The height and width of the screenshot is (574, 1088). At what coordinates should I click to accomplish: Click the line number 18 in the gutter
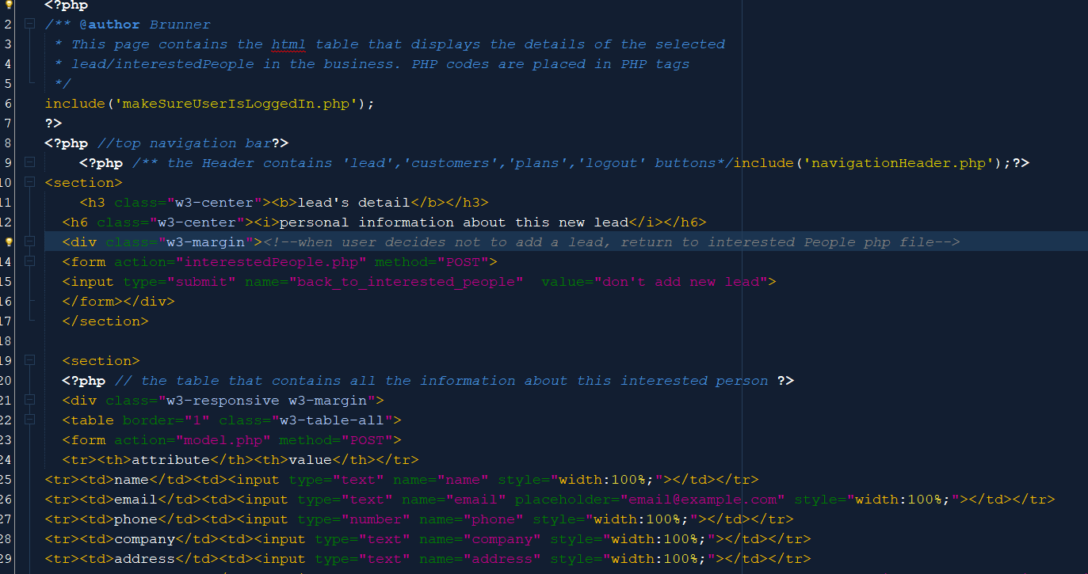coord(6,341)
